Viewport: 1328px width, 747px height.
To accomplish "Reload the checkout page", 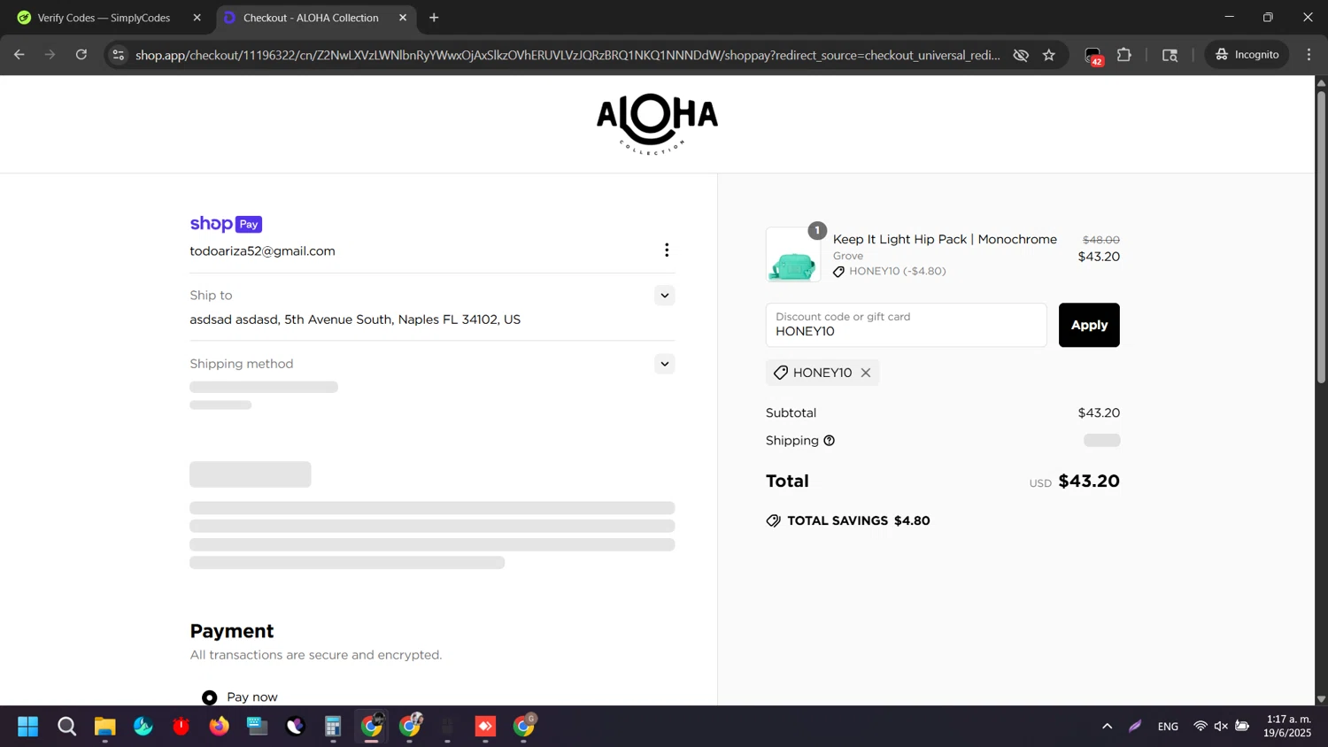I will (x=81, y=55).
